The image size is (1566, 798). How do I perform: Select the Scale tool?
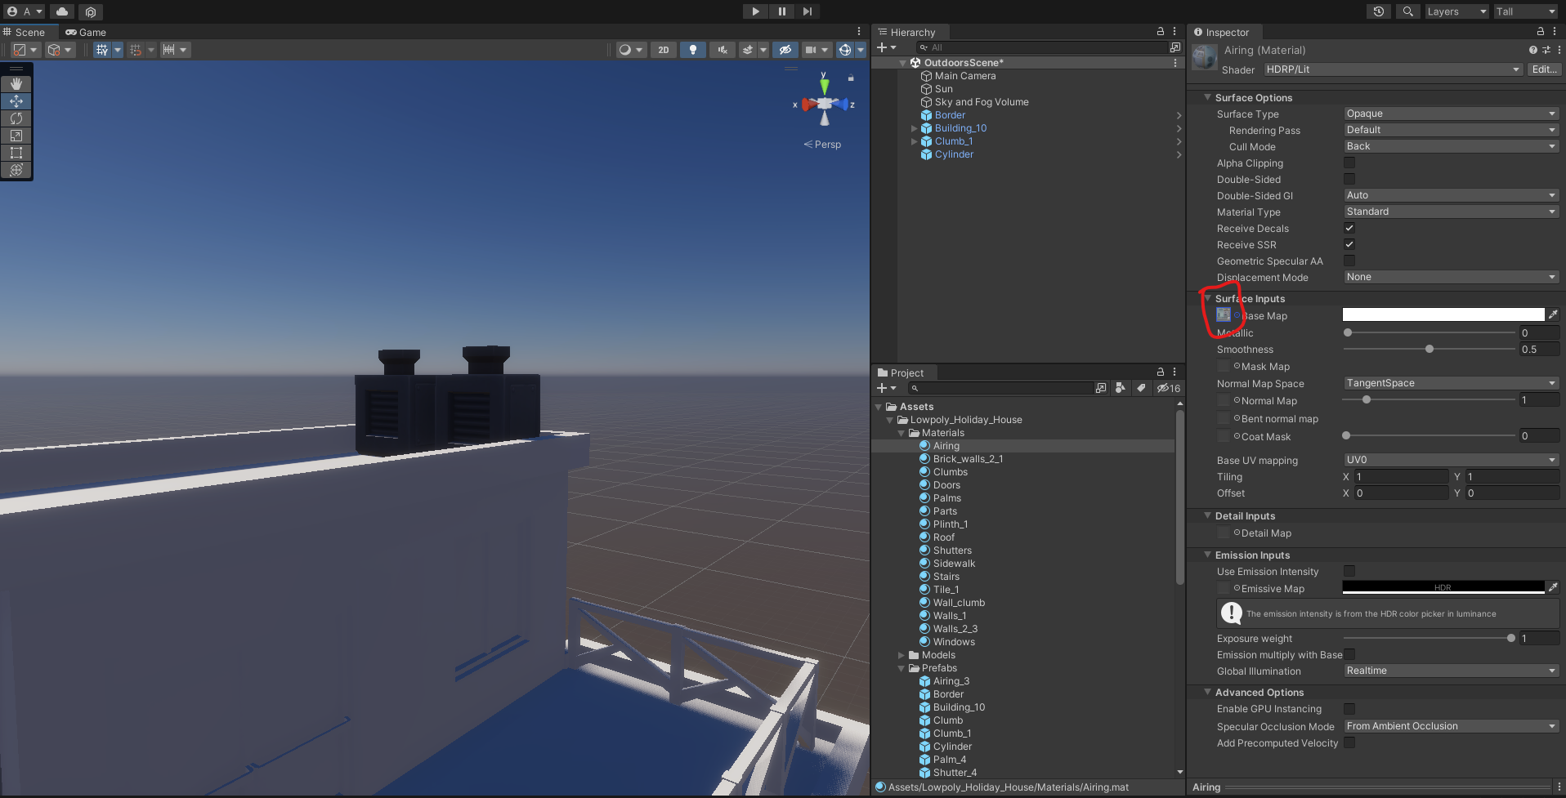pyautogui.click(x=16, y=136)
